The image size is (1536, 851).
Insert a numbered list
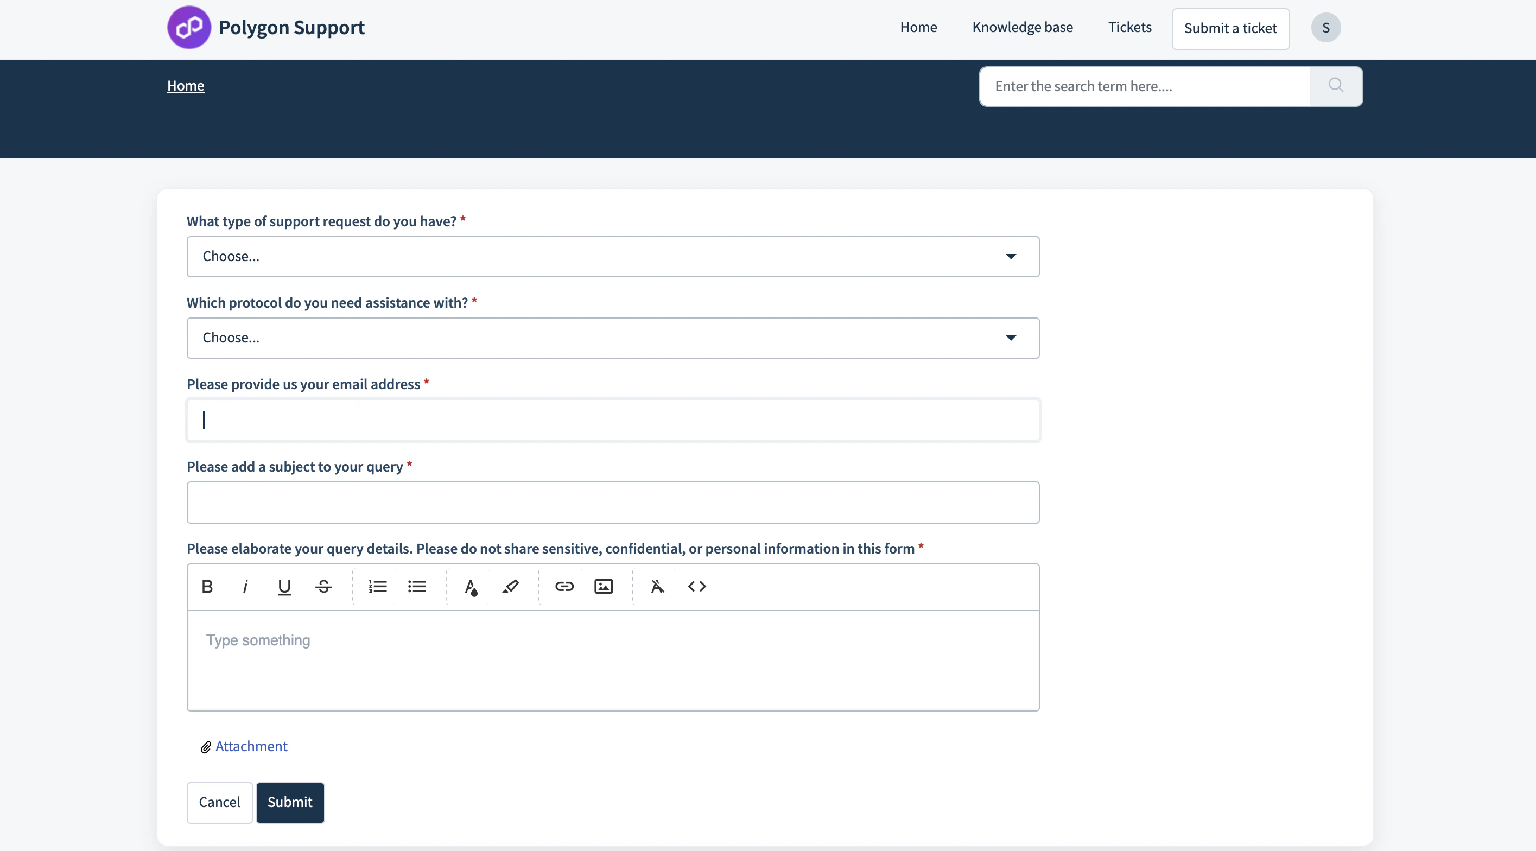(x=377, y=587)
